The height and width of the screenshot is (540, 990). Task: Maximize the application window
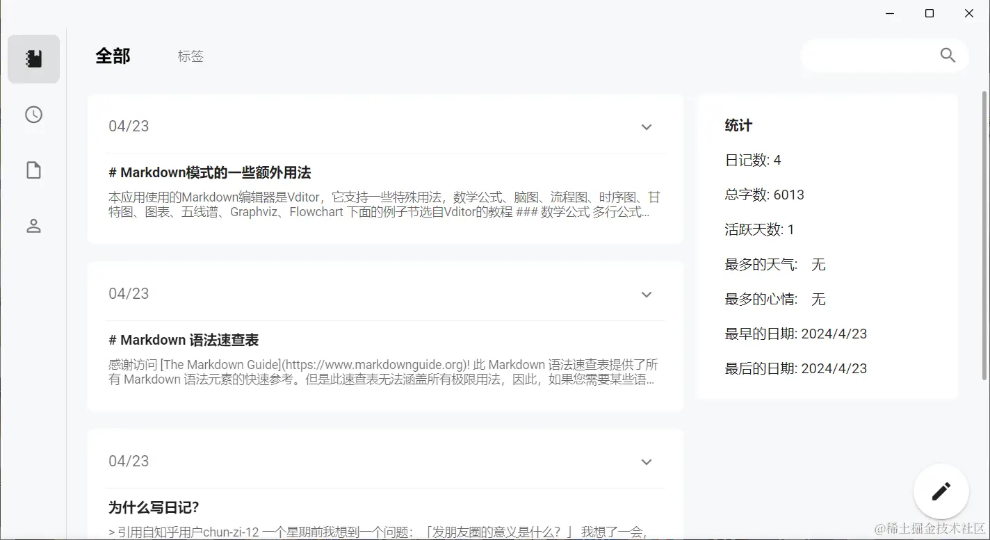click(x=930, y=13)
